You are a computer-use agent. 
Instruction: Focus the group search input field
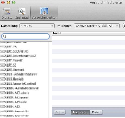click(x=25, y=36)
